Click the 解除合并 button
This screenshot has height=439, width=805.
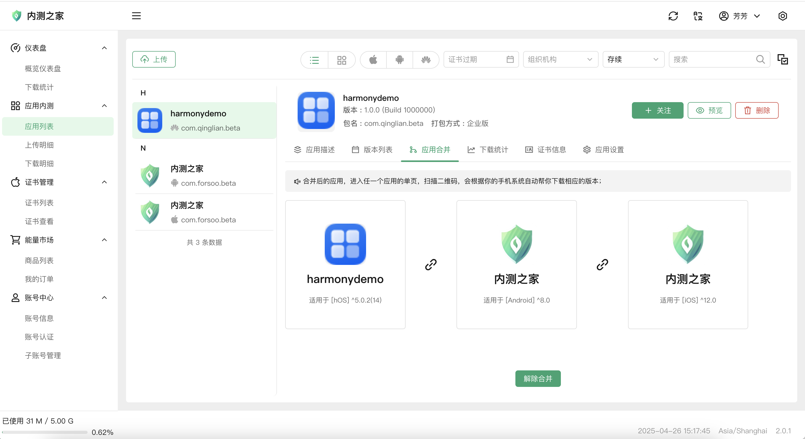pos(538,378)
